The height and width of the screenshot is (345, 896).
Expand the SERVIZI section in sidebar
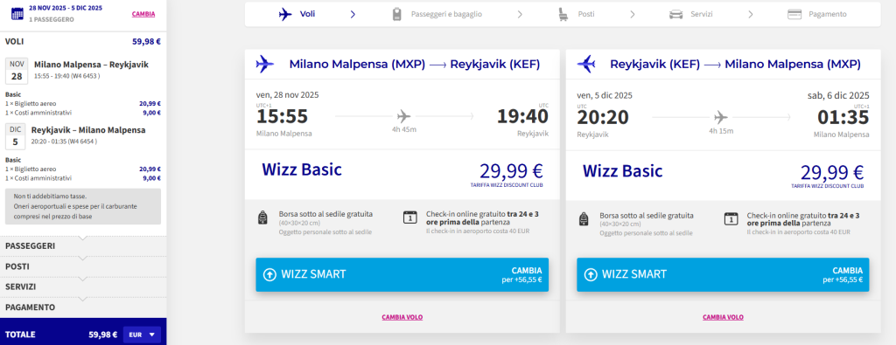tap(83, 286)
